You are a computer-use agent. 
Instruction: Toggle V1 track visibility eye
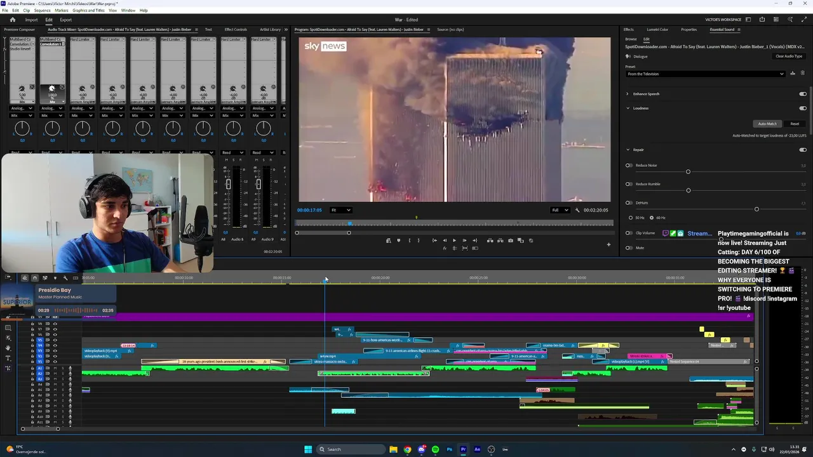[55, 362]
